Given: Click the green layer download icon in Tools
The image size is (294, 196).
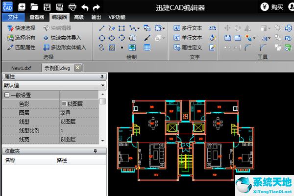Looking at the screenshot, I should coord(288,48).
